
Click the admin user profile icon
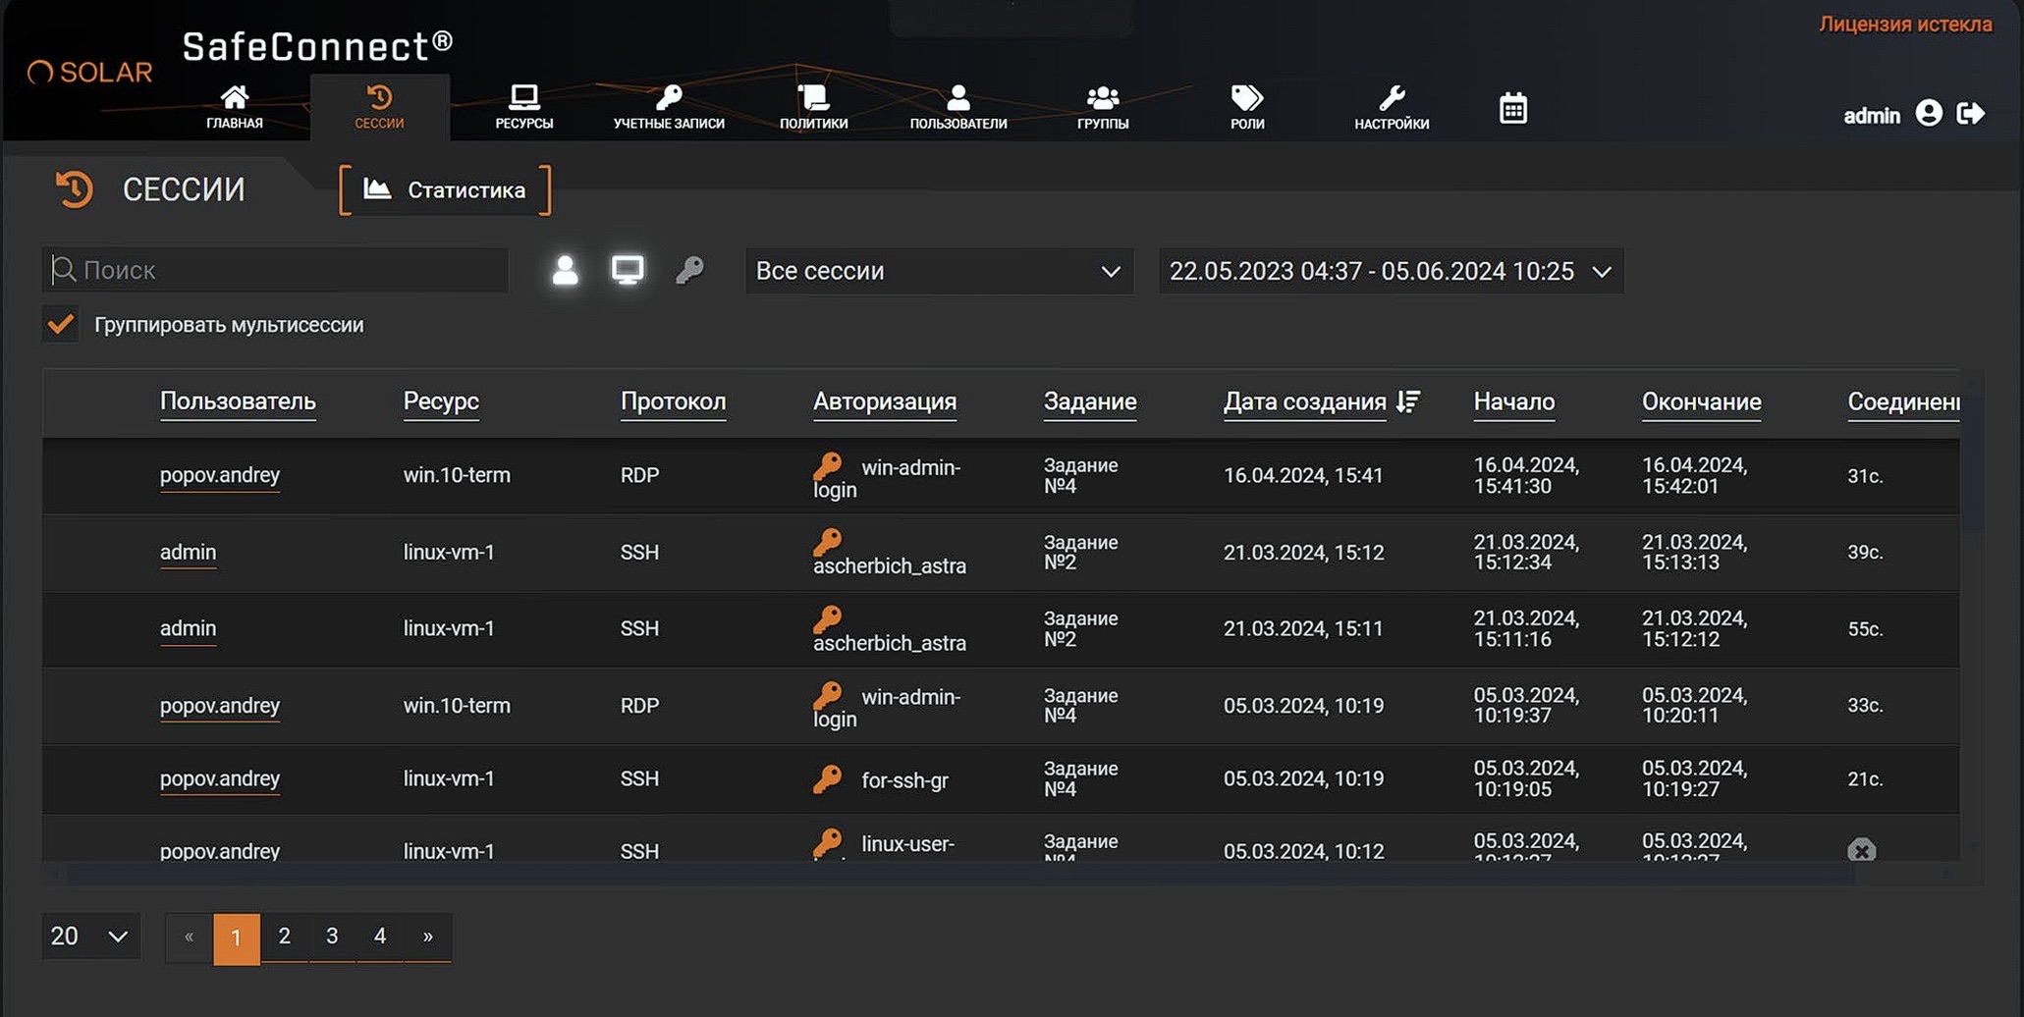click(x=1929, y=114)
